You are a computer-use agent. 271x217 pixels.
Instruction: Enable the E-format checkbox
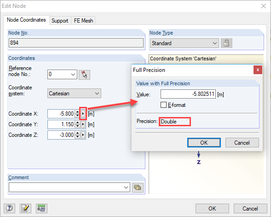163,105
